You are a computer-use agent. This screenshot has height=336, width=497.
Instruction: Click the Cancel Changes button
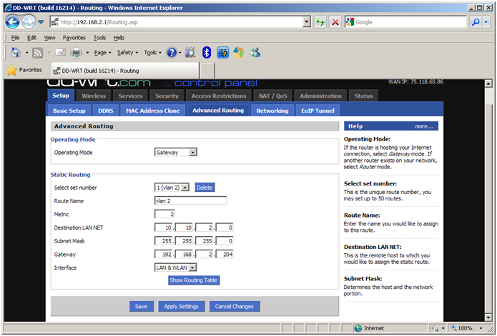point(235,306)
